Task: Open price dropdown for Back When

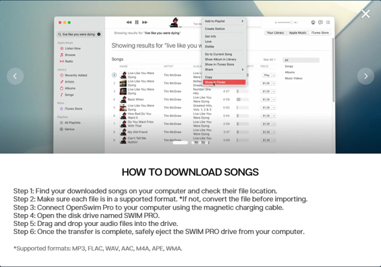Action: click(274, 100)
